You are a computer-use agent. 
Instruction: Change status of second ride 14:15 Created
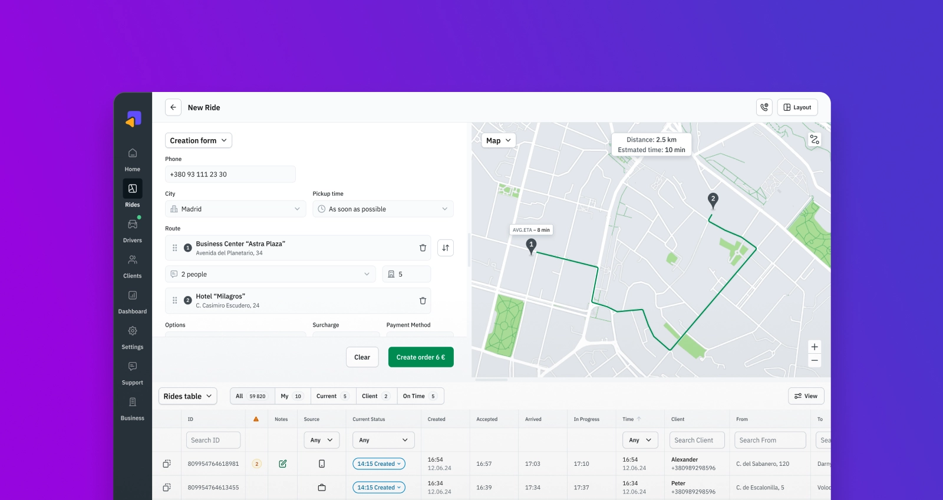pos(379,488)
